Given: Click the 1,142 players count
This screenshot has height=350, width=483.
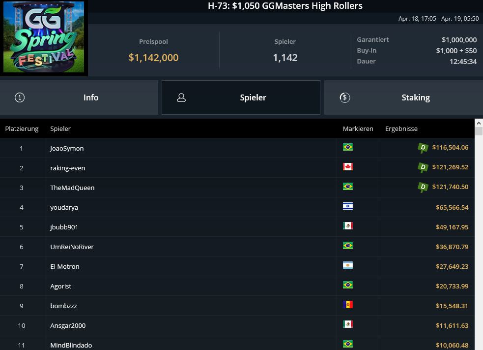Looking at the screenshot, I should [x=285, y=58].
